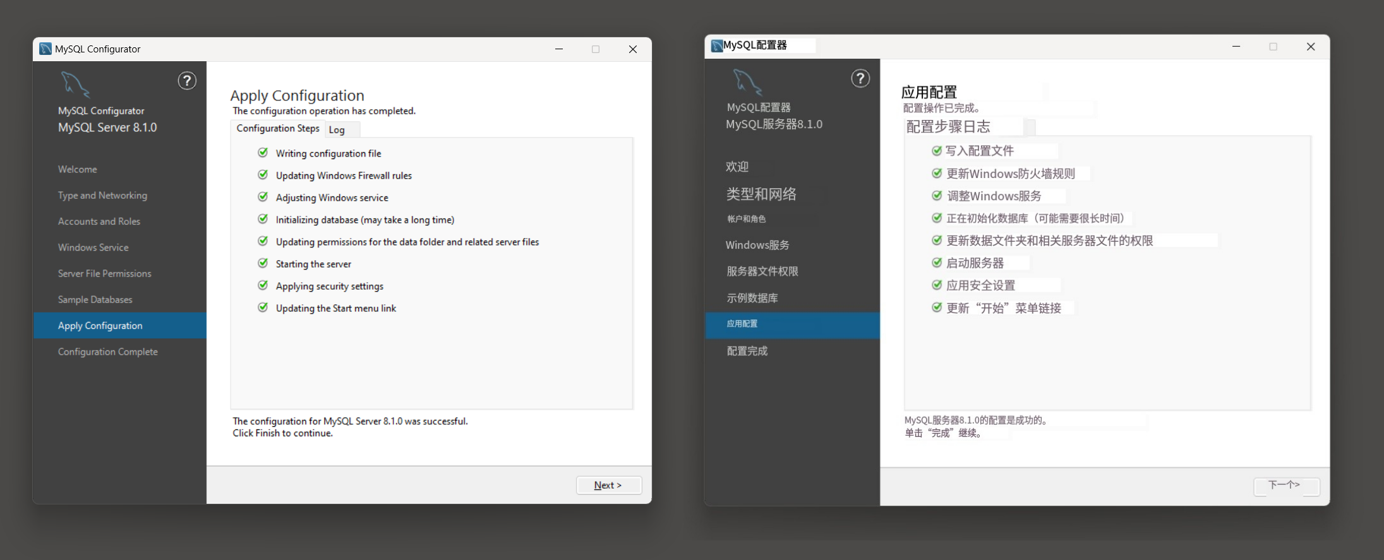1384x560 pixels.
Task: Click green check beside 启动服务器
Action: pos(937,262)
